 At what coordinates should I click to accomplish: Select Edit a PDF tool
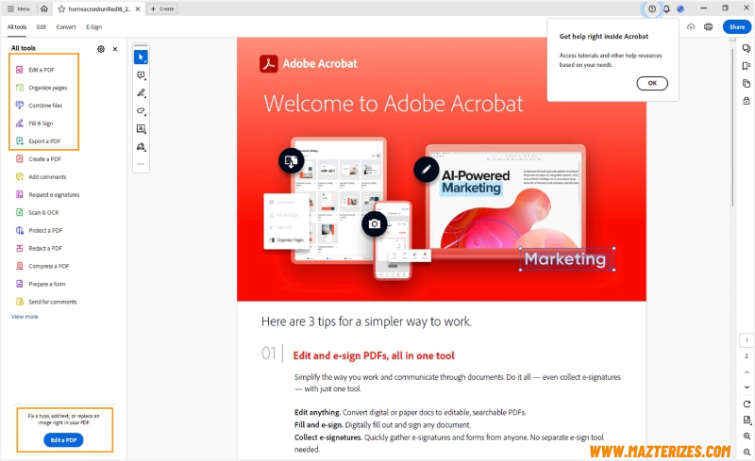pyautogui.click(x=41, y=70)
